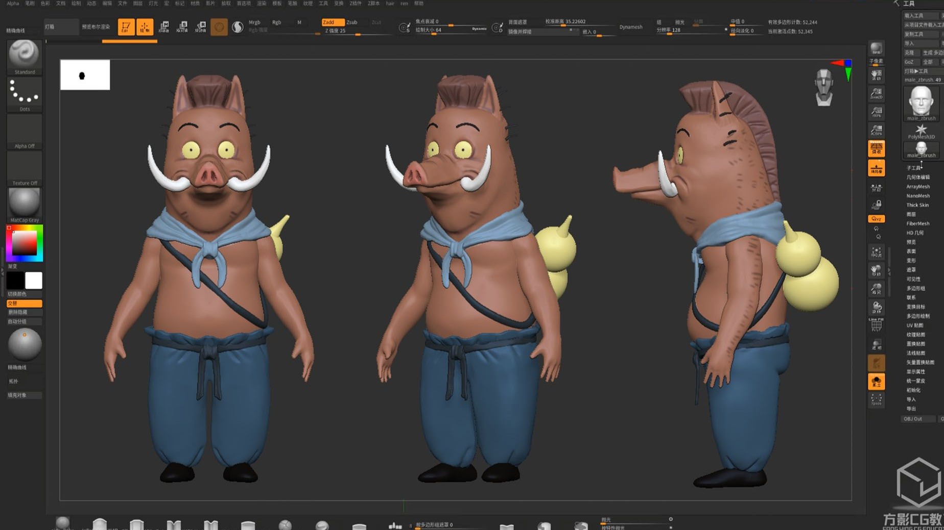Image resolution: width=944 pixels, height=530 pixels.
Task: Activate the Draw mode button
Action: [145, 27]
